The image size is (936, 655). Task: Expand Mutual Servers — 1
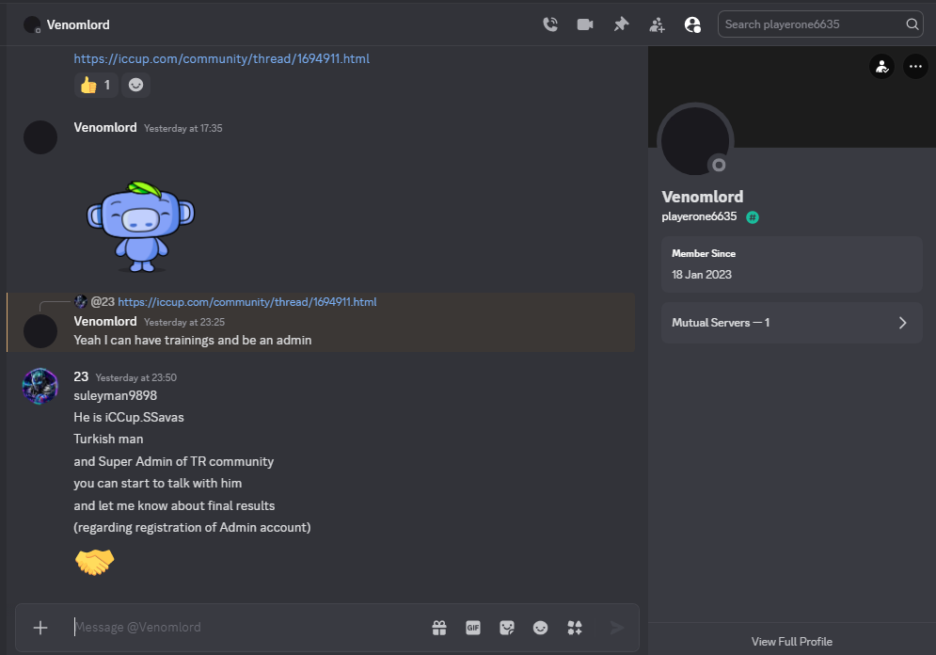[791, 323]
